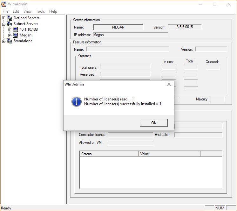
Task: Click the server Name field showing MEGAN
Action: point(118,27)
